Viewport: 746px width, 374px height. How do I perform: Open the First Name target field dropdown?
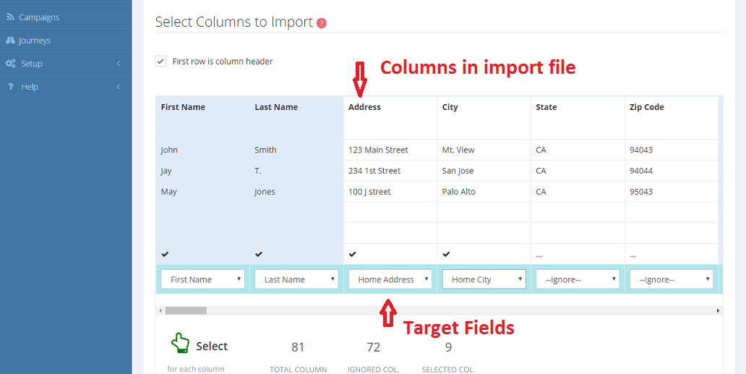coord(202,279)
